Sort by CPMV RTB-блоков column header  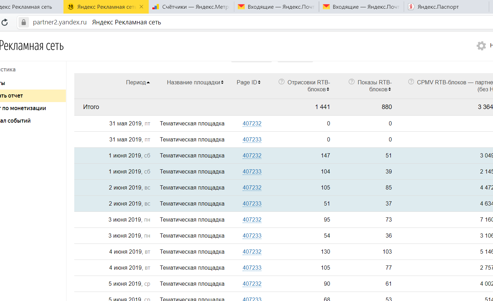455,86
